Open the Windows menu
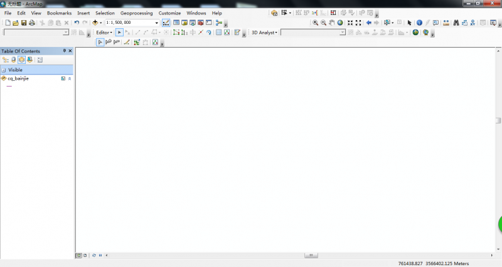Image resolution: width=502 pixels, height=267 pixels. point(196,13)
